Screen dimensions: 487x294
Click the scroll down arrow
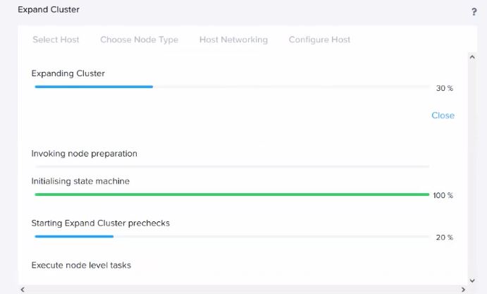coord(472,280)
